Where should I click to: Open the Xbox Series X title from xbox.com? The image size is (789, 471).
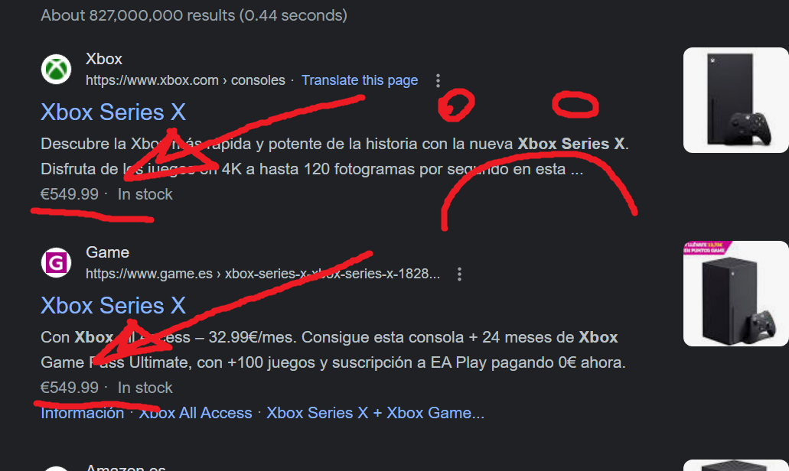click(x=113, y=112)
